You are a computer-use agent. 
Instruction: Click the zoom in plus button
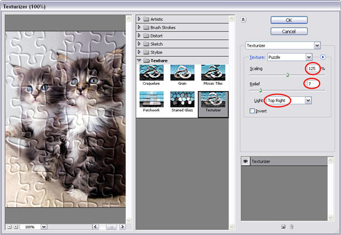point(15,226)
